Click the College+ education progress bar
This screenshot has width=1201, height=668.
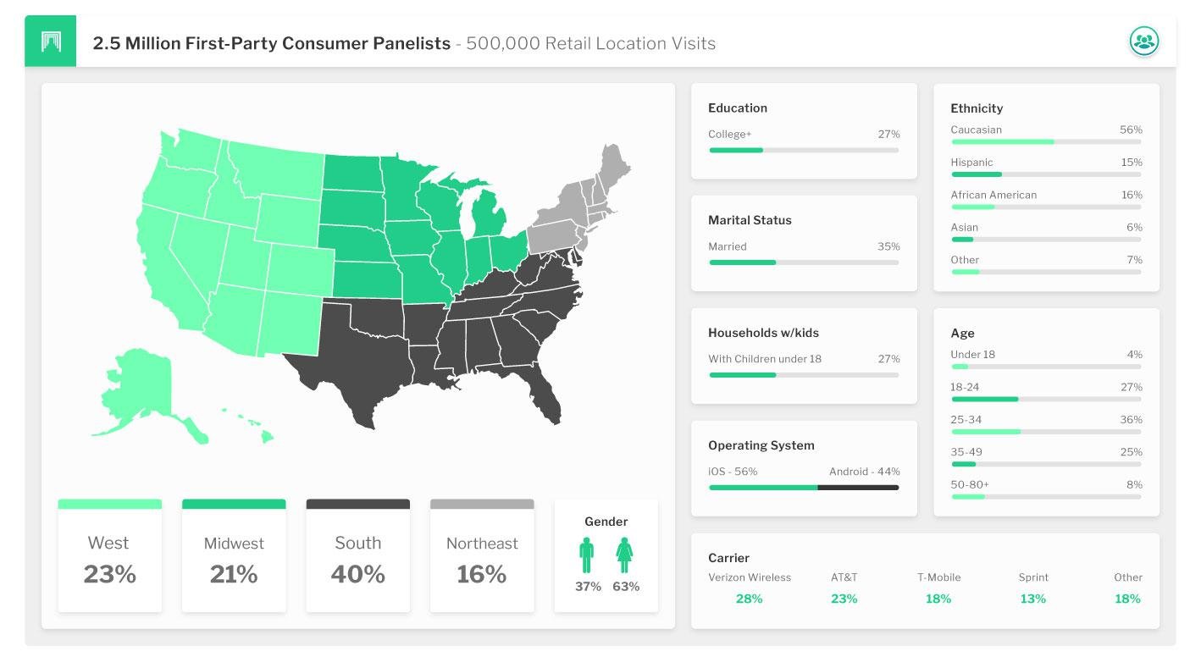point(804,150)
